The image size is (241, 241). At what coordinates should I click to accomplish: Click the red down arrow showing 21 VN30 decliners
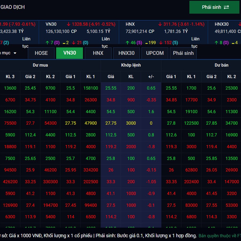(74, 43)
